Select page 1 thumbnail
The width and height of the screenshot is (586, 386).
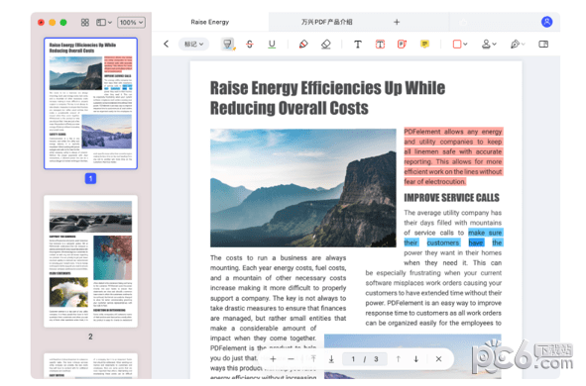click(x=90, y=103)
